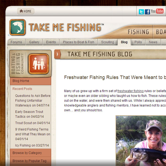
Task: Click the woman holding bass photo
Action: 141,141
